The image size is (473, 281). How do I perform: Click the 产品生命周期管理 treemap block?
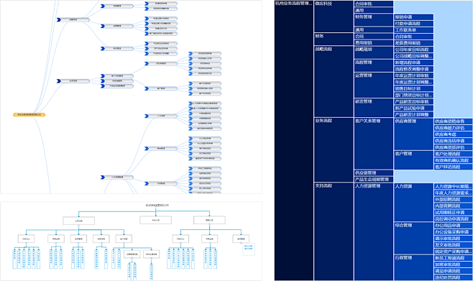point(374,180)
